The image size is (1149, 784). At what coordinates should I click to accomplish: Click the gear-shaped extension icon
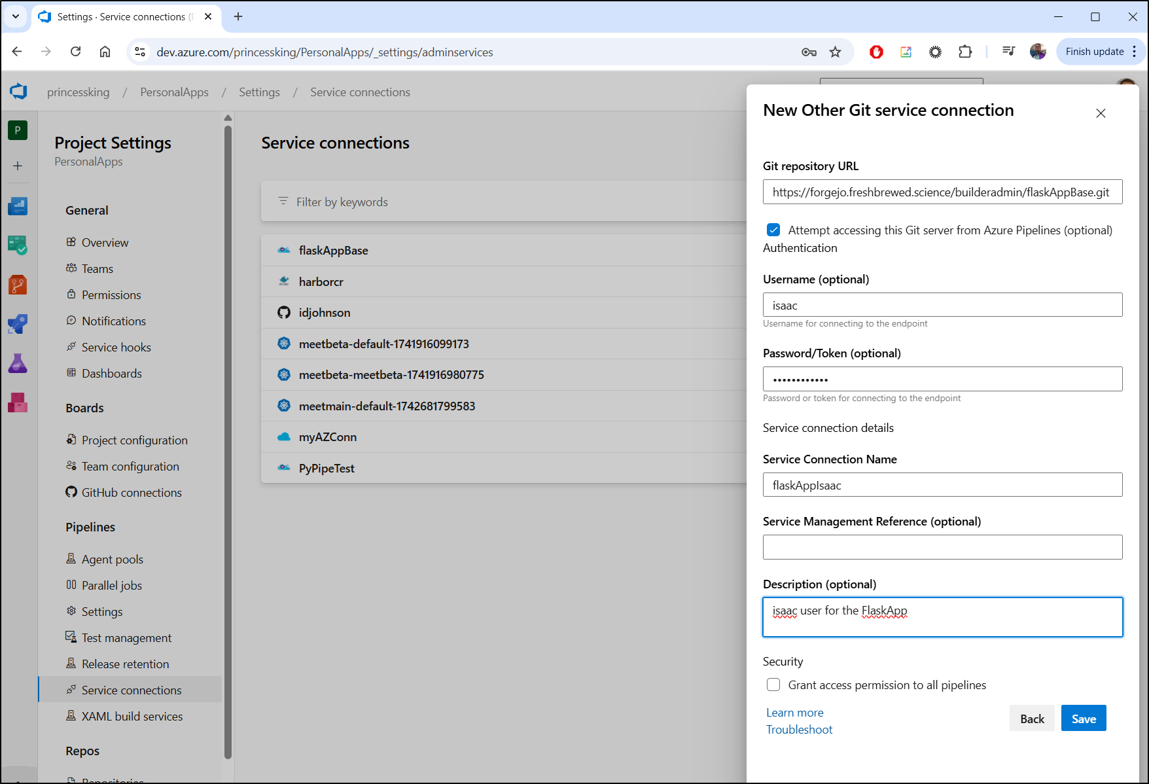coord(935,52)
